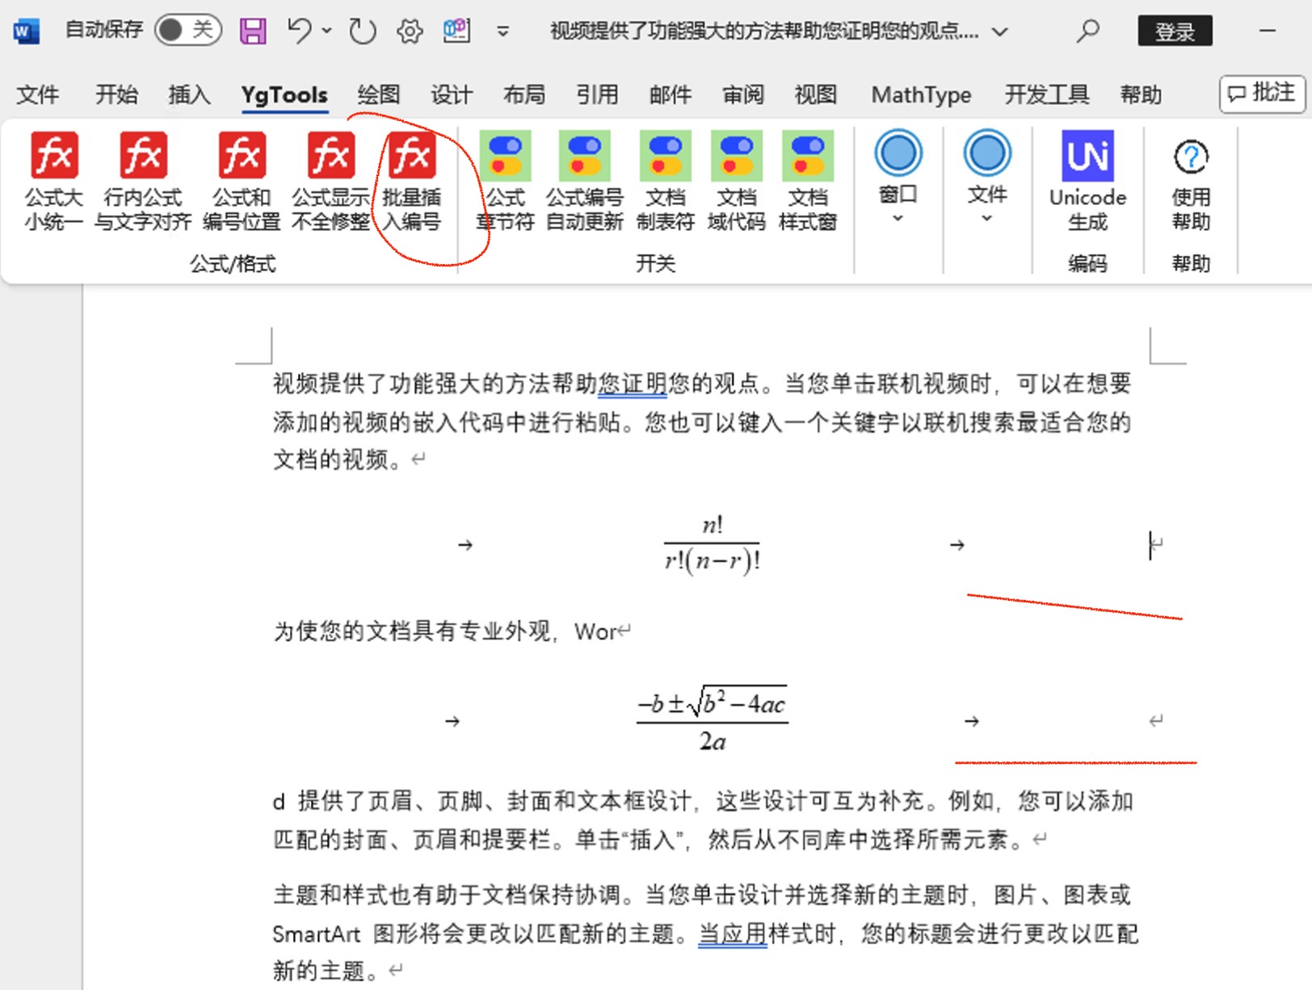
Task: Click the underlined text 当应用
Action: (x=733, y=933)
